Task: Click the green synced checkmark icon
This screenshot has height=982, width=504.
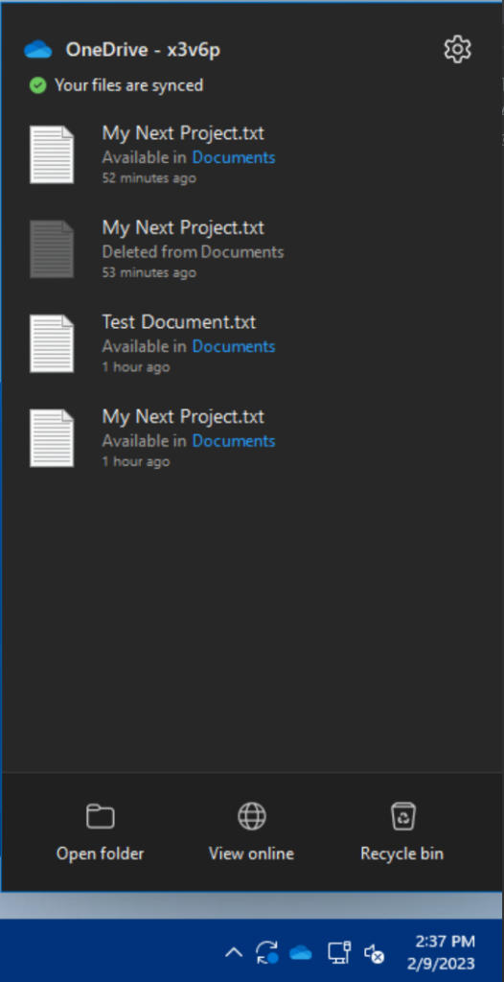Action: point(38,85)
